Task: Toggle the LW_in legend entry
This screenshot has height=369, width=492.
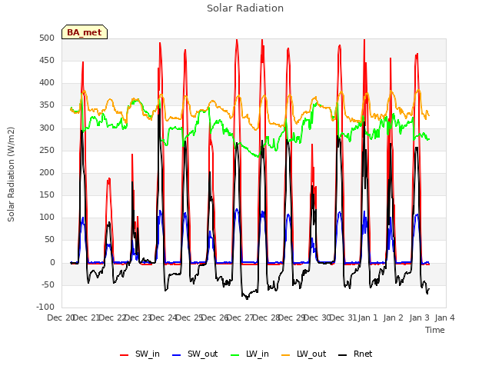Action: (250, 354)
